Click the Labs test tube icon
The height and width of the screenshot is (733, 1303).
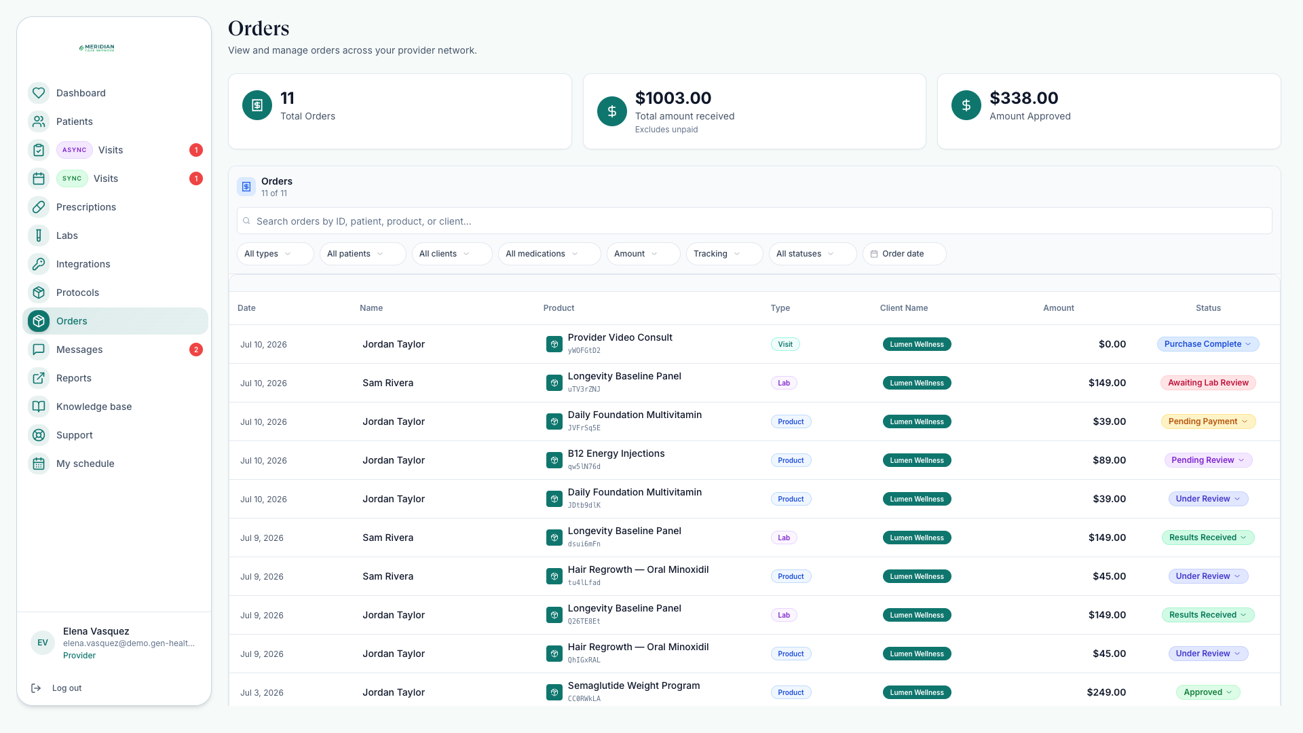(x=39, y=236)
